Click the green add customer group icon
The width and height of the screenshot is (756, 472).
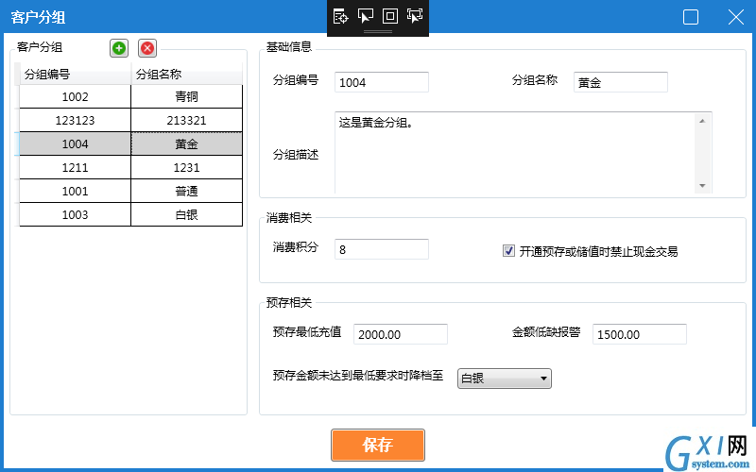pyautogui.click(x=119, y=48)
